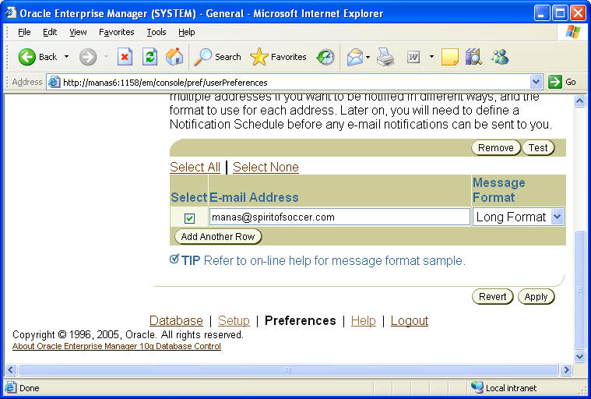Expand the Mail button dropdown arrow
The width and height of the screenshot is (591, 399).
pos(368,57)
